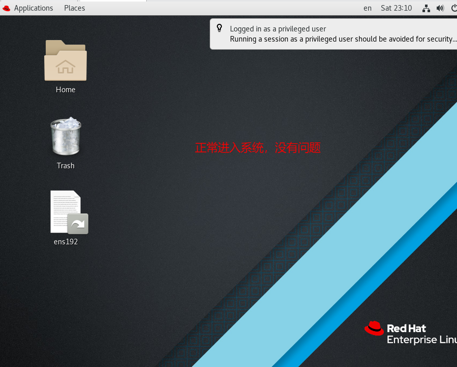Click the lightbulb icon in notification
Viewport: 457px width, 367px height.
pos(219,28)
